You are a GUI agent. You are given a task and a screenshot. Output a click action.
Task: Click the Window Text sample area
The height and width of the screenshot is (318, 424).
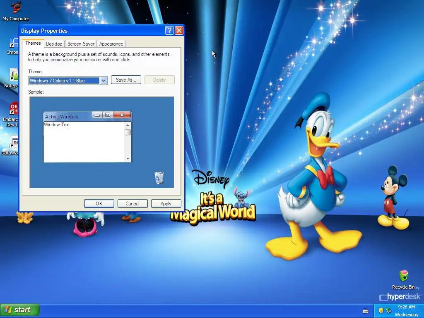(x=84, y=142)
